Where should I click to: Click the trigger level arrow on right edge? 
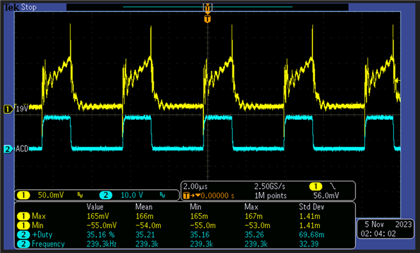(x=398, y=80)
